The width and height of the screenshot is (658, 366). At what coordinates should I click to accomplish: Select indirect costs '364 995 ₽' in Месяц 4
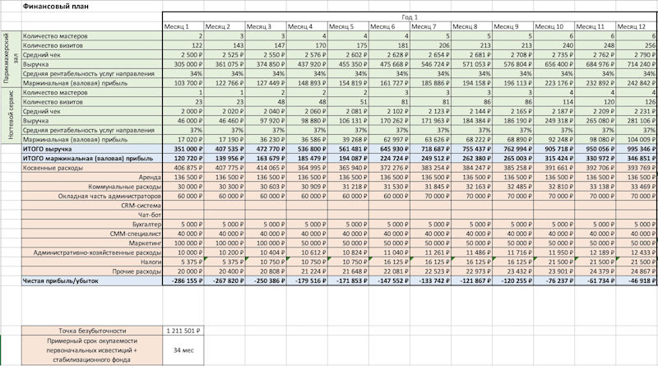[x=307, y=168]
